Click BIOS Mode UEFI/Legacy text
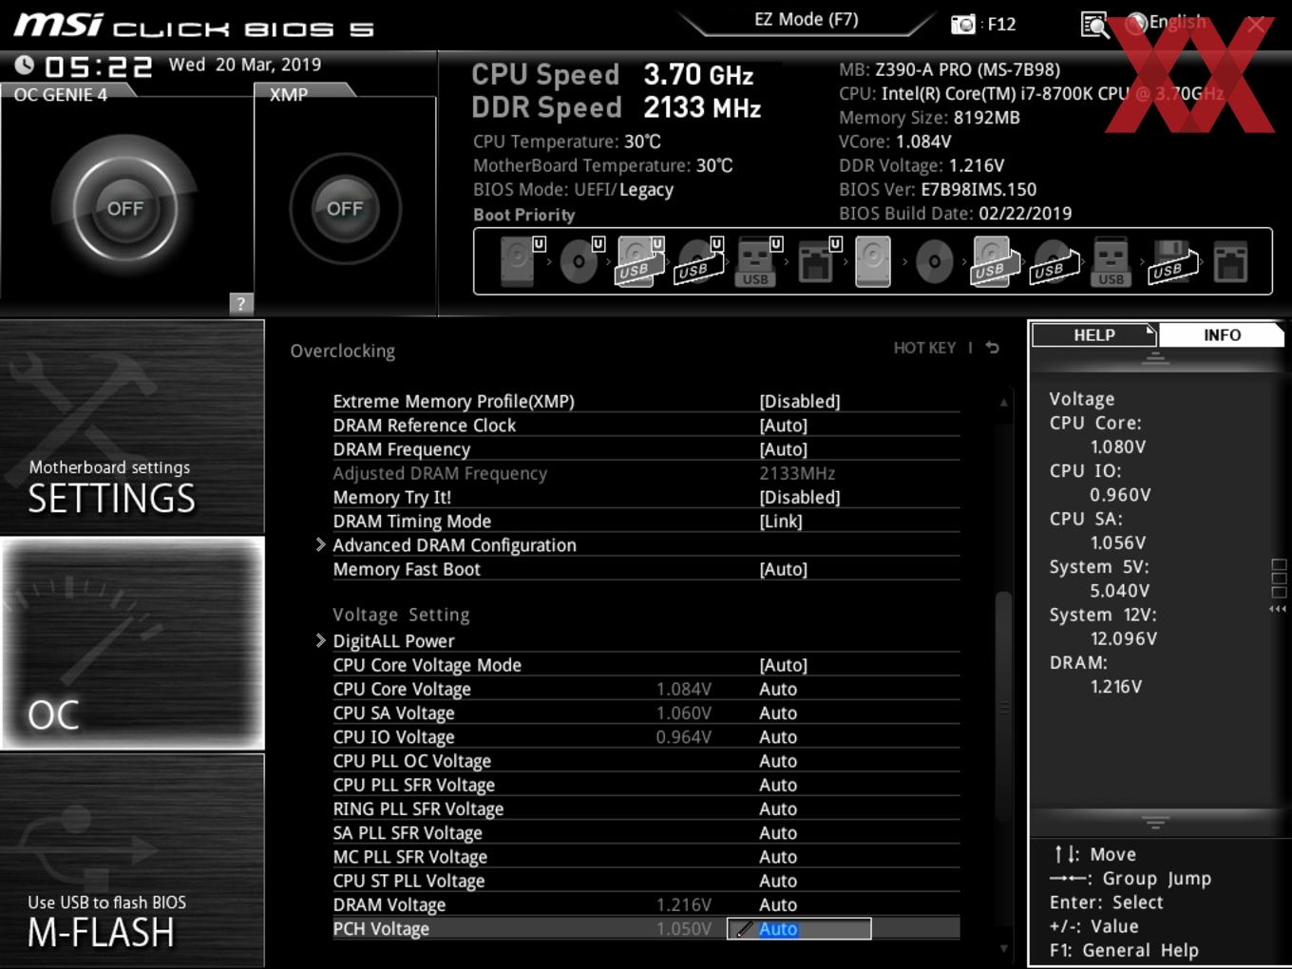 coord(573,189)
